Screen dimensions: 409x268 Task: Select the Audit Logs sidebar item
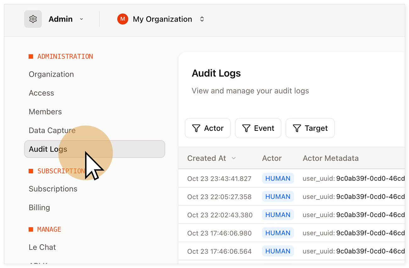[x=95, y=149]
